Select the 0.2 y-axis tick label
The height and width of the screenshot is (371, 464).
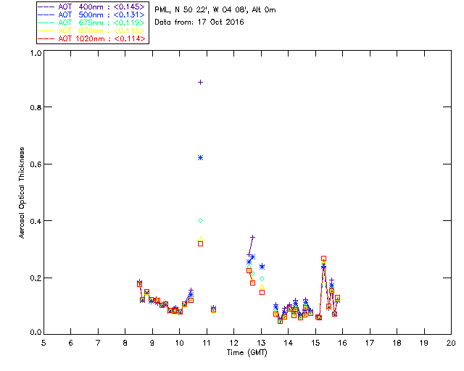pos(36,278)
